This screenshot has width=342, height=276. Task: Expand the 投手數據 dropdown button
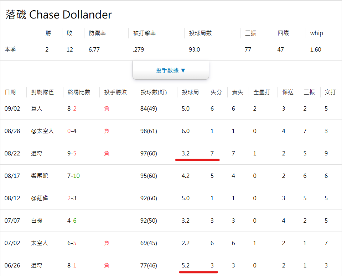171,70
